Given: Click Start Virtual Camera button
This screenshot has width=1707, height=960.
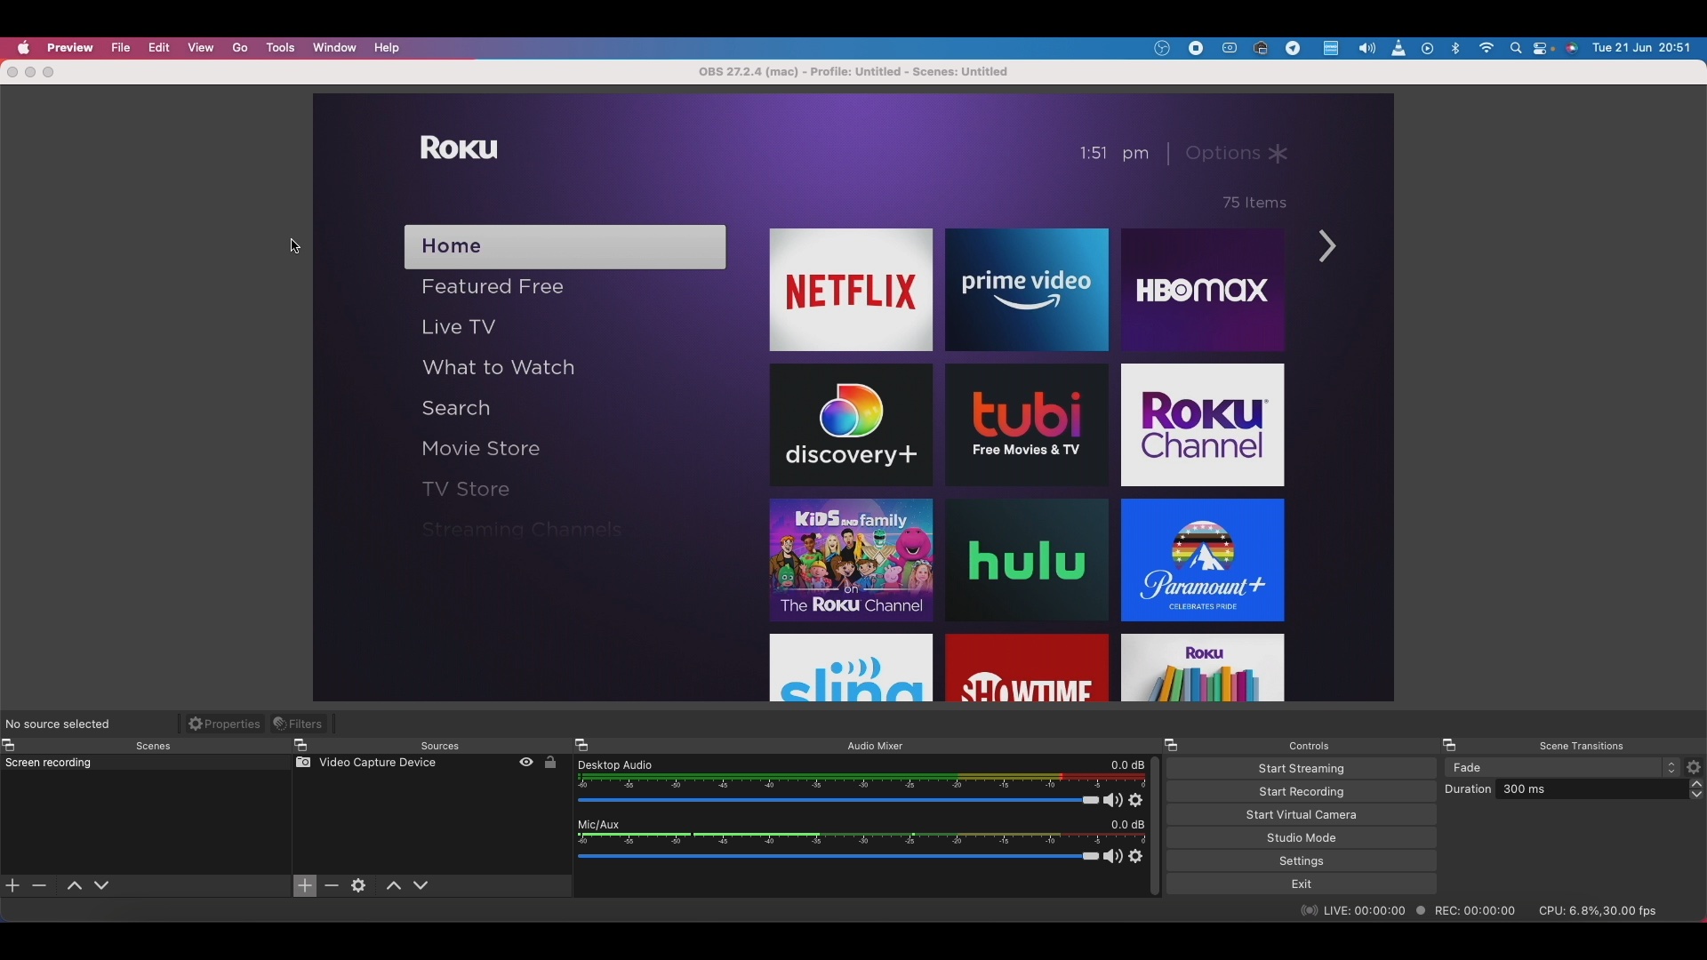Looking at the screenshot, I should tap(1302, 815).
